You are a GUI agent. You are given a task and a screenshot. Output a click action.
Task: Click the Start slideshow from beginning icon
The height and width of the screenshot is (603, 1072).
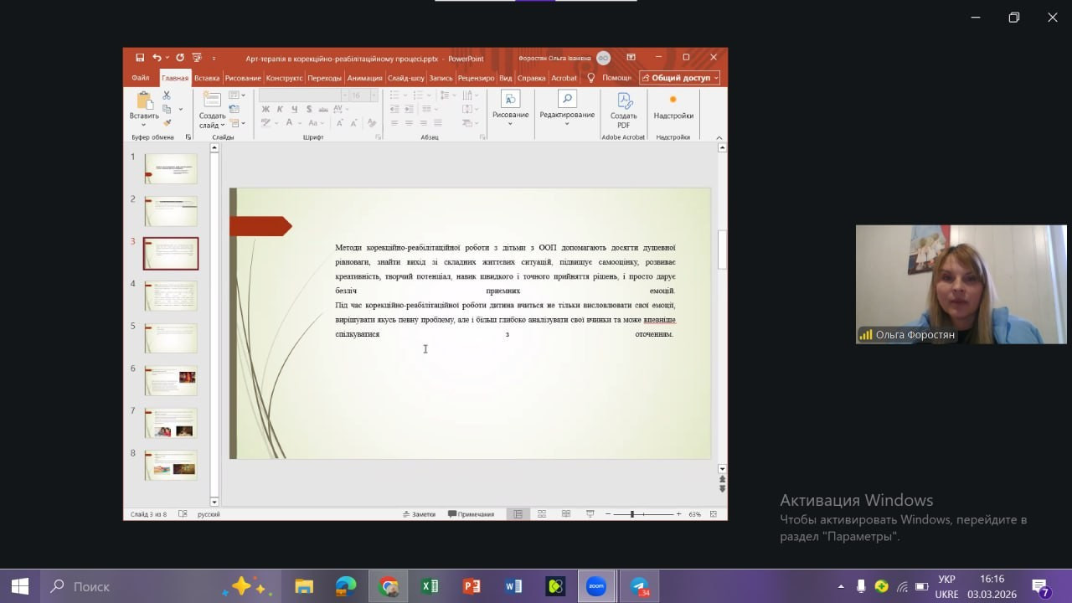(197, 58)
